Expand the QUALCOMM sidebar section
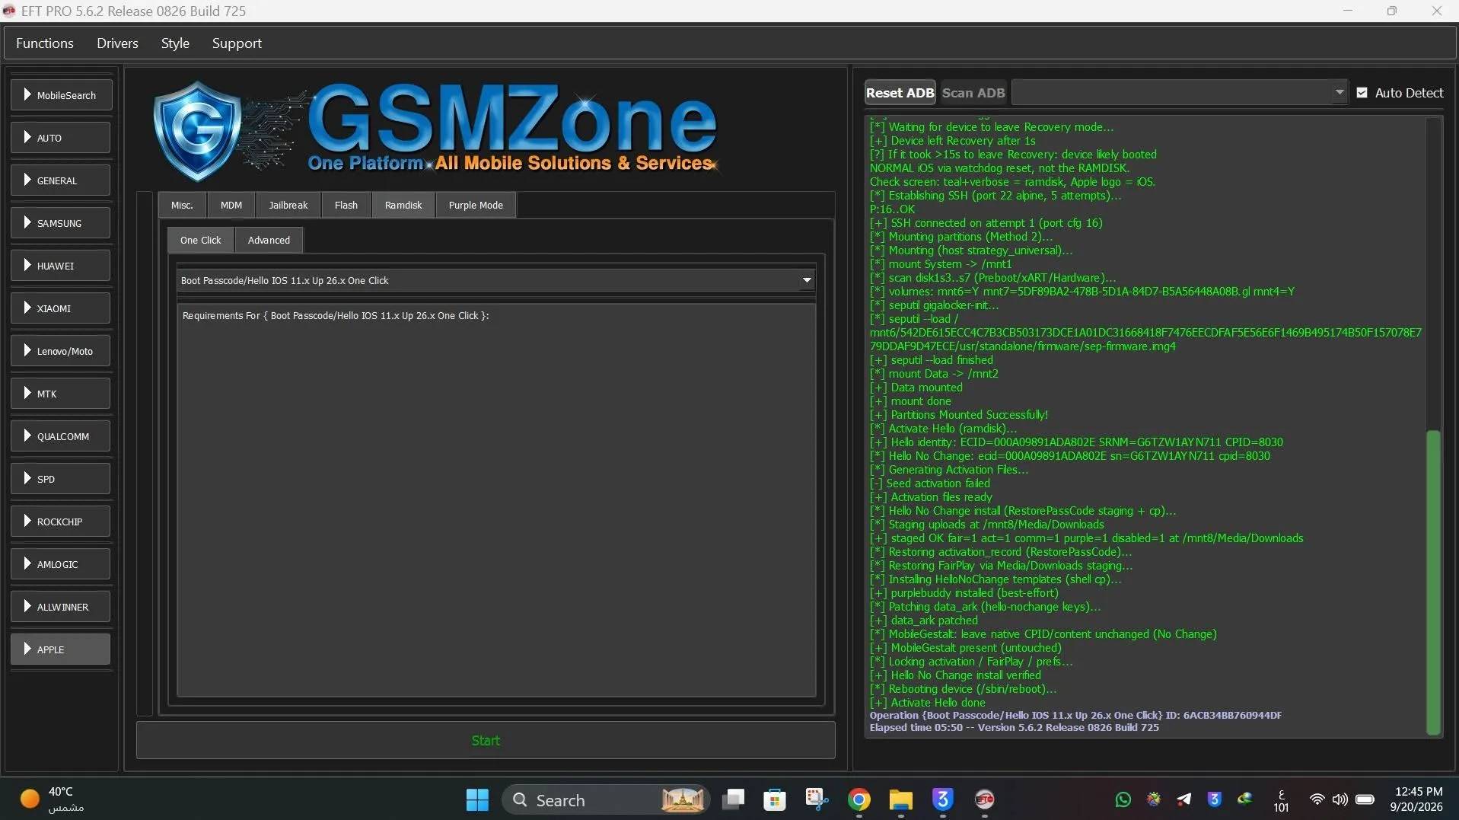Viewport: 1459px width, 820px height. coord(61,436)
